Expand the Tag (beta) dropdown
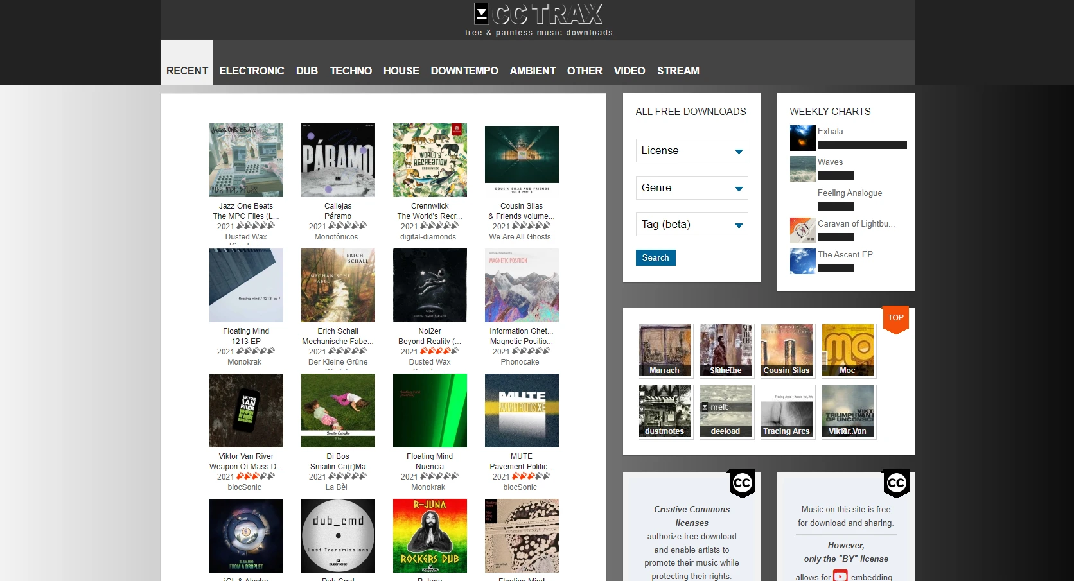The image size is (1074, 581). (692, 225)
